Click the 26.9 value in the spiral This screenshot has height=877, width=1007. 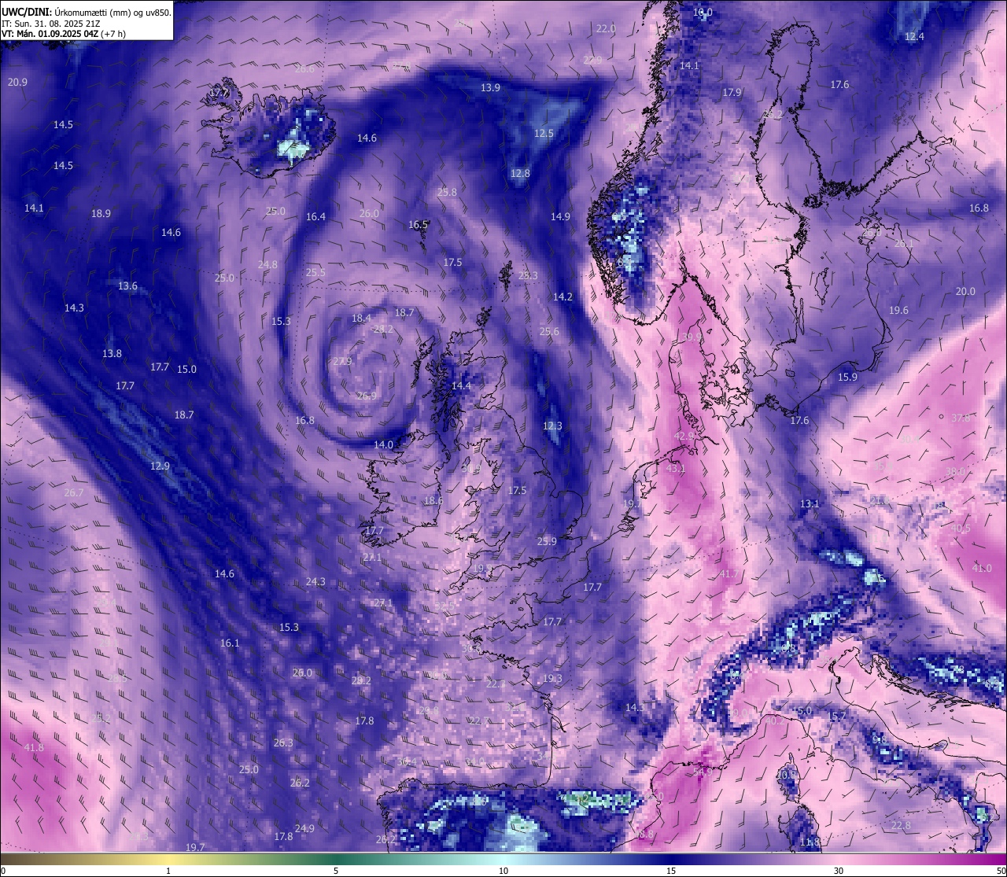click(x=367, y=396)
